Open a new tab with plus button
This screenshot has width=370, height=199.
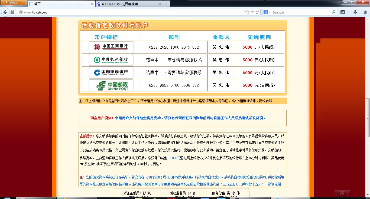click(x=167, y=4)
